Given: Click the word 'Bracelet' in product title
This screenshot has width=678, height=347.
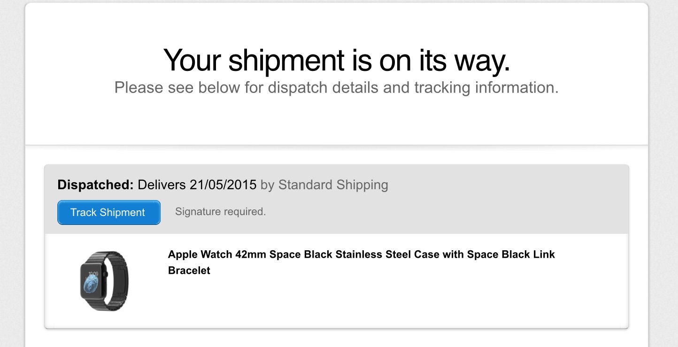Looking at the screenshot, I should 189,270.
